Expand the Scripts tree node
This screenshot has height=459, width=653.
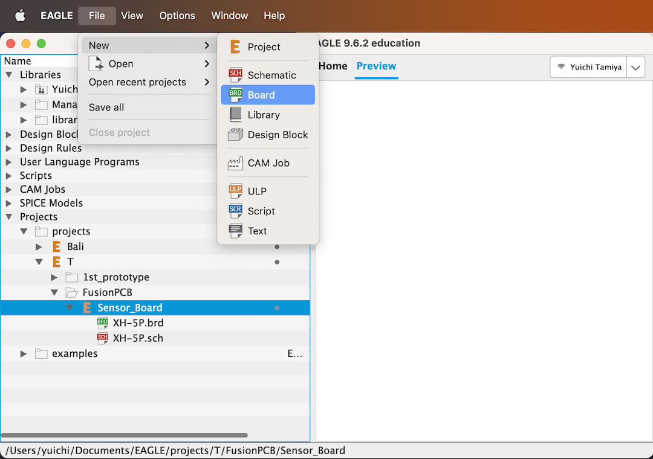8,176
